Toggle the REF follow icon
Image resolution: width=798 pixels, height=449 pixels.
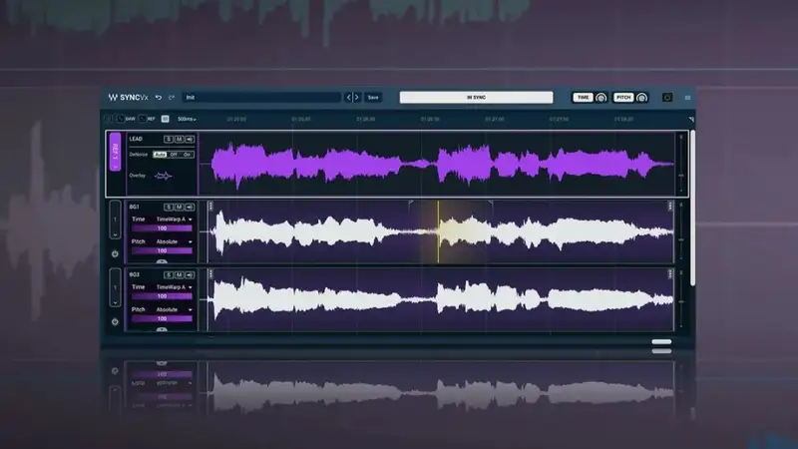[143, 119]
